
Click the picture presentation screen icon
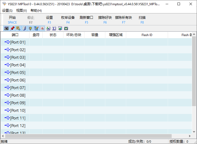tap(60, 28)
